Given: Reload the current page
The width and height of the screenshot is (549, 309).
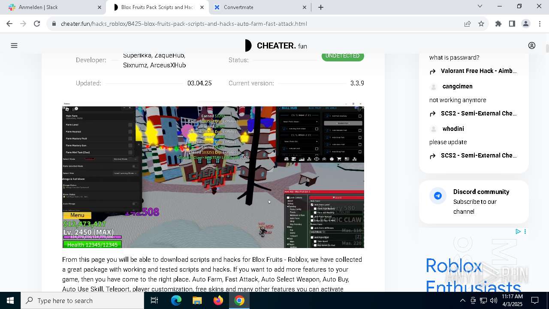Looking at the screenshot, I should coord(37,24).
